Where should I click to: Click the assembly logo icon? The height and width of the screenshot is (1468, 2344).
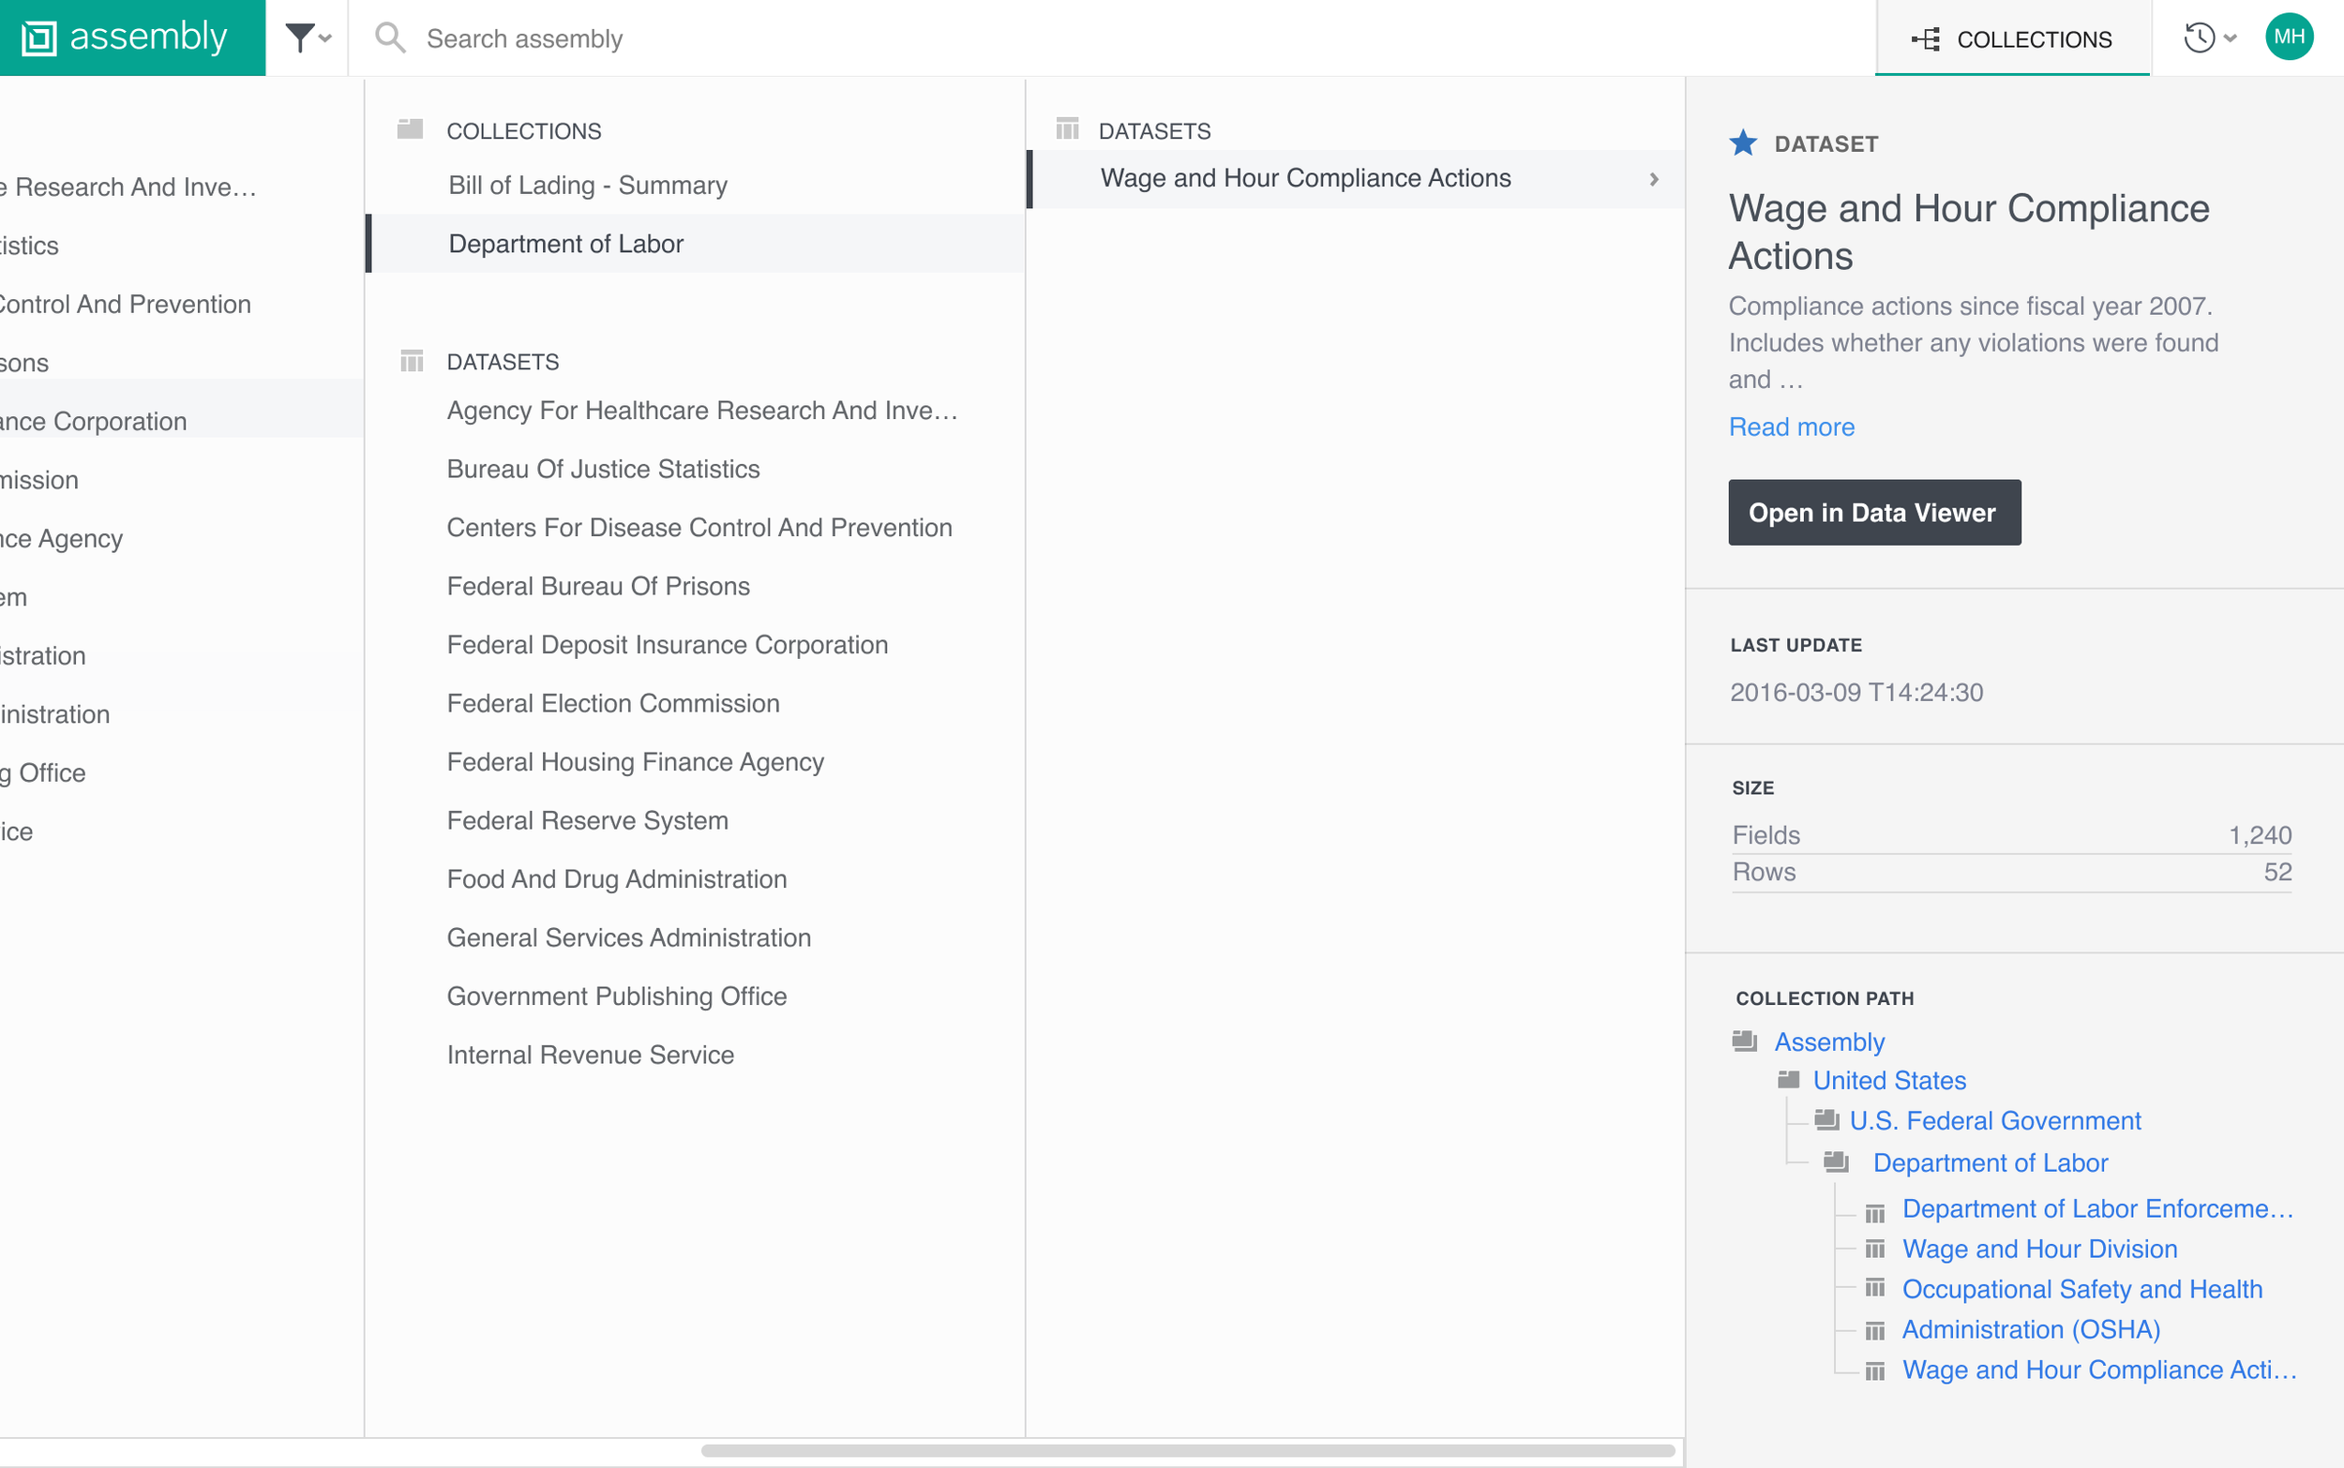(38, 37)
